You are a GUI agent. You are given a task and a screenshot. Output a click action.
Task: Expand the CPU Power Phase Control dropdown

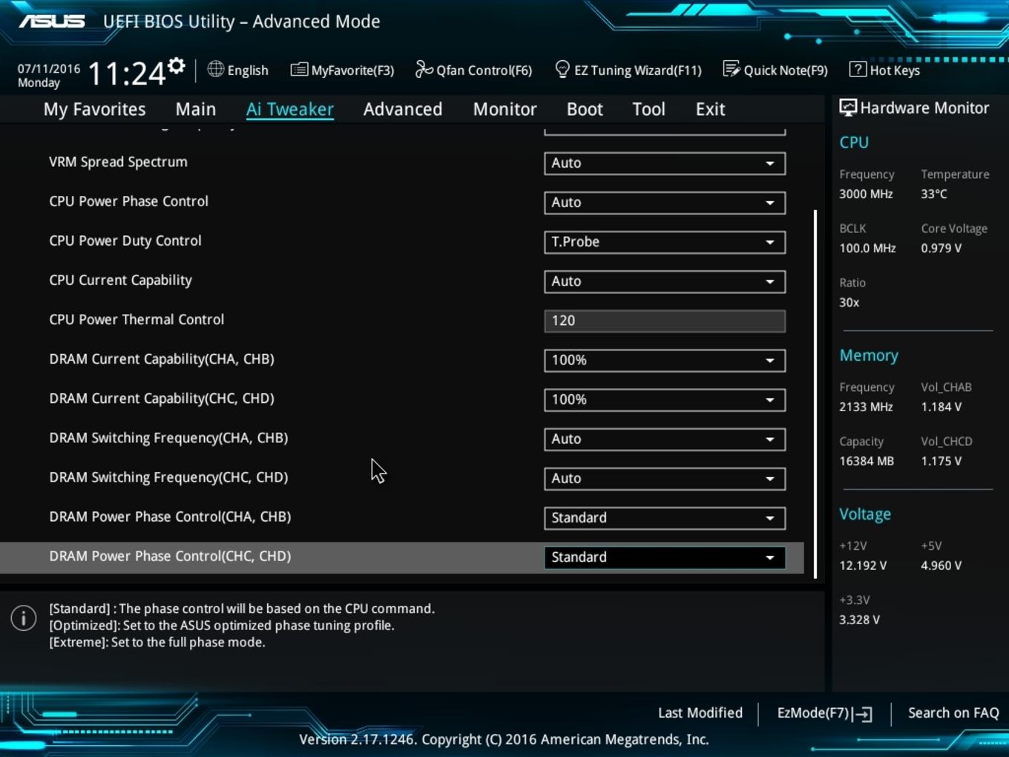665,203
